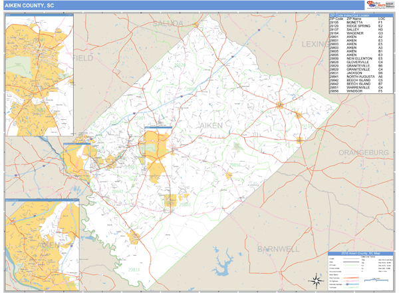Click the 2016 Aiken County, SC Map legend title
The width and height of the screenshot is (399, 293).
pos(360,253)
